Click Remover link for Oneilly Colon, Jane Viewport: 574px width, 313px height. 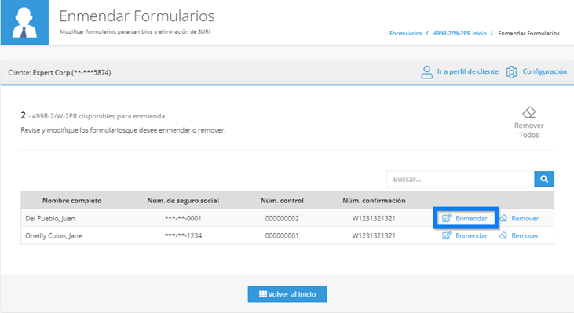coord(525,236)
